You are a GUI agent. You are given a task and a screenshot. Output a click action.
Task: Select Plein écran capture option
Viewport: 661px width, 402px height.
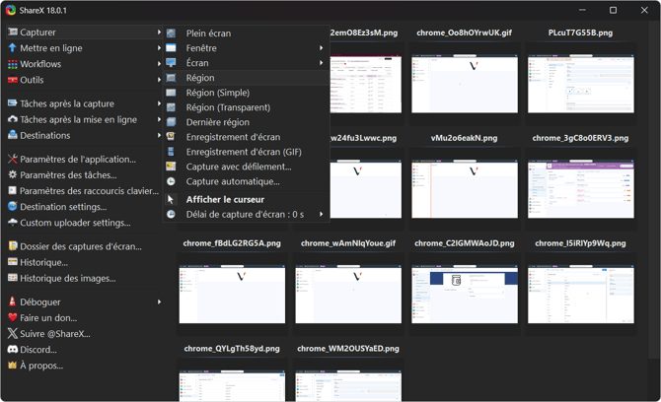coord(208,33)
